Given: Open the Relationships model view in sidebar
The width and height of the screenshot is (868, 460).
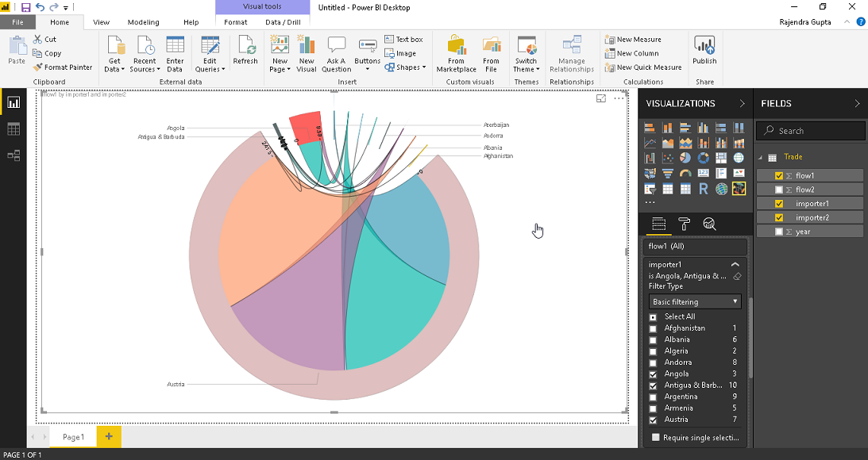Looking at the screenshot, I should 14,155.
